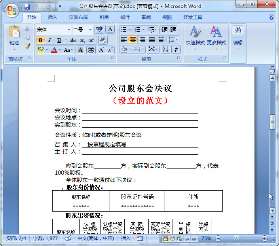Justify paragraph text
279x246 pixels.
click(152, 39)
